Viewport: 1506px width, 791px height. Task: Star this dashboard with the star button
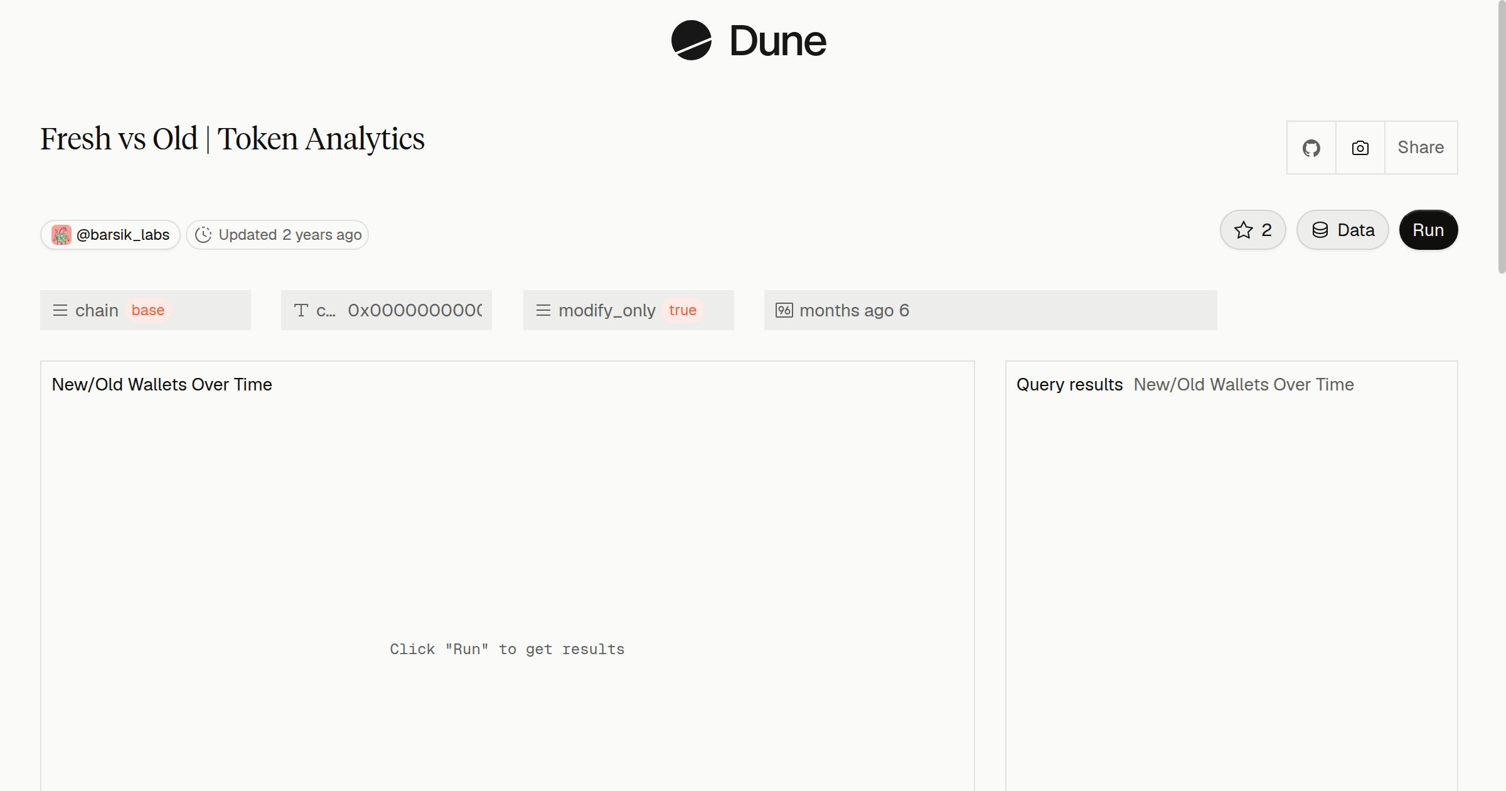(x=1253, y=230)
